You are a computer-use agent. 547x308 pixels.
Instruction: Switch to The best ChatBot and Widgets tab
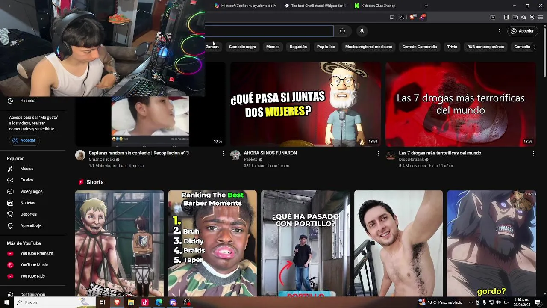[x=315, y=6]
